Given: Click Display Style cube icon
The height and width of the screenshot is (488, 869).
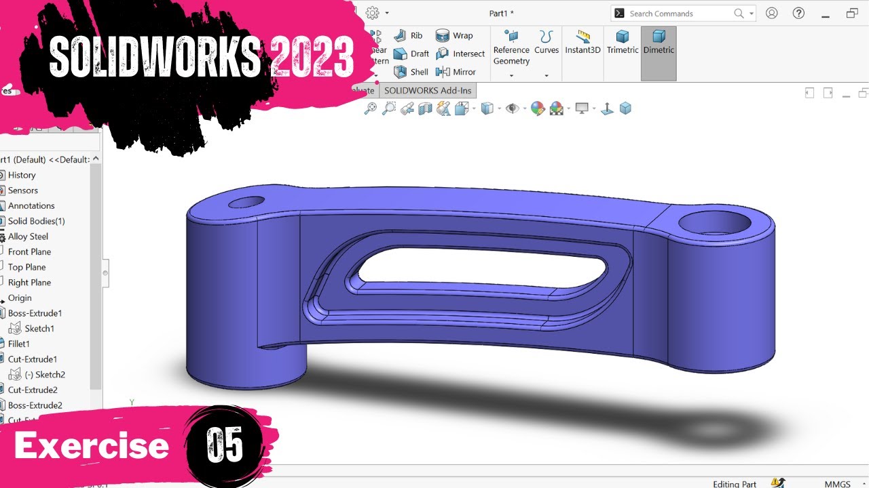Looking at the screenshot, I should click(487, 108).
